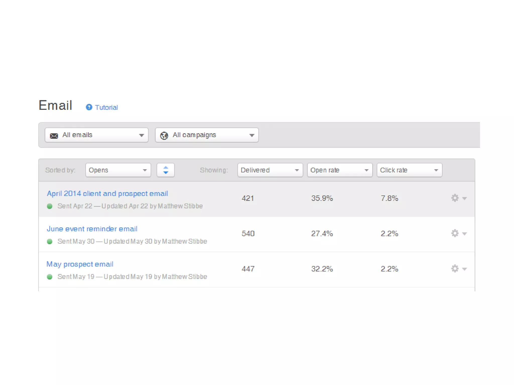Open June event reminder email link
The height and width of the screenshot is (385, 514).
coord(92,229)
